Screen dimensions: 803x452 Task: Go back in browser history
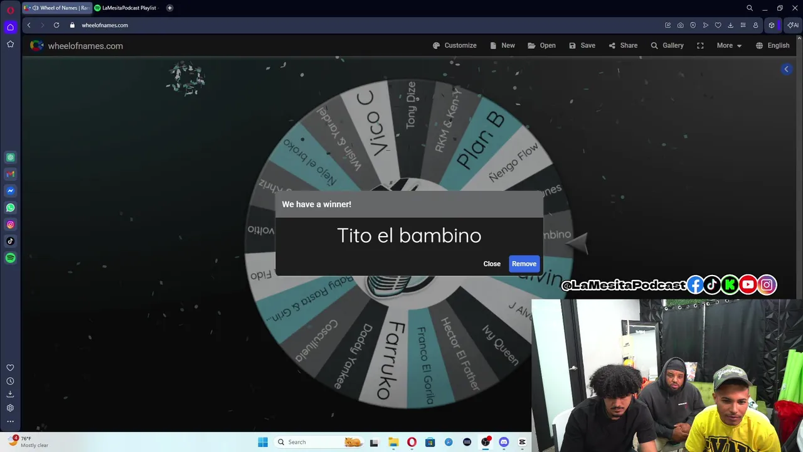coord(29,25)
